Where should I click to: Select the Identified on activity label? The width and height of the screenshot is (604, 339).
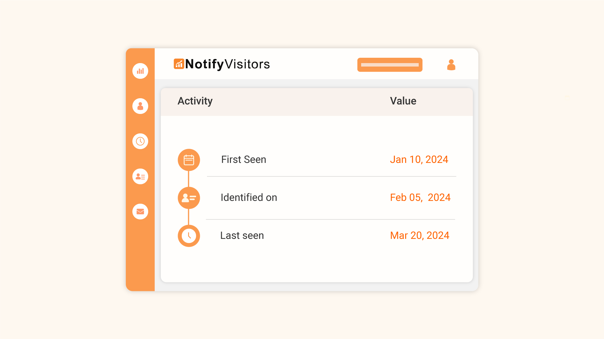249,197
